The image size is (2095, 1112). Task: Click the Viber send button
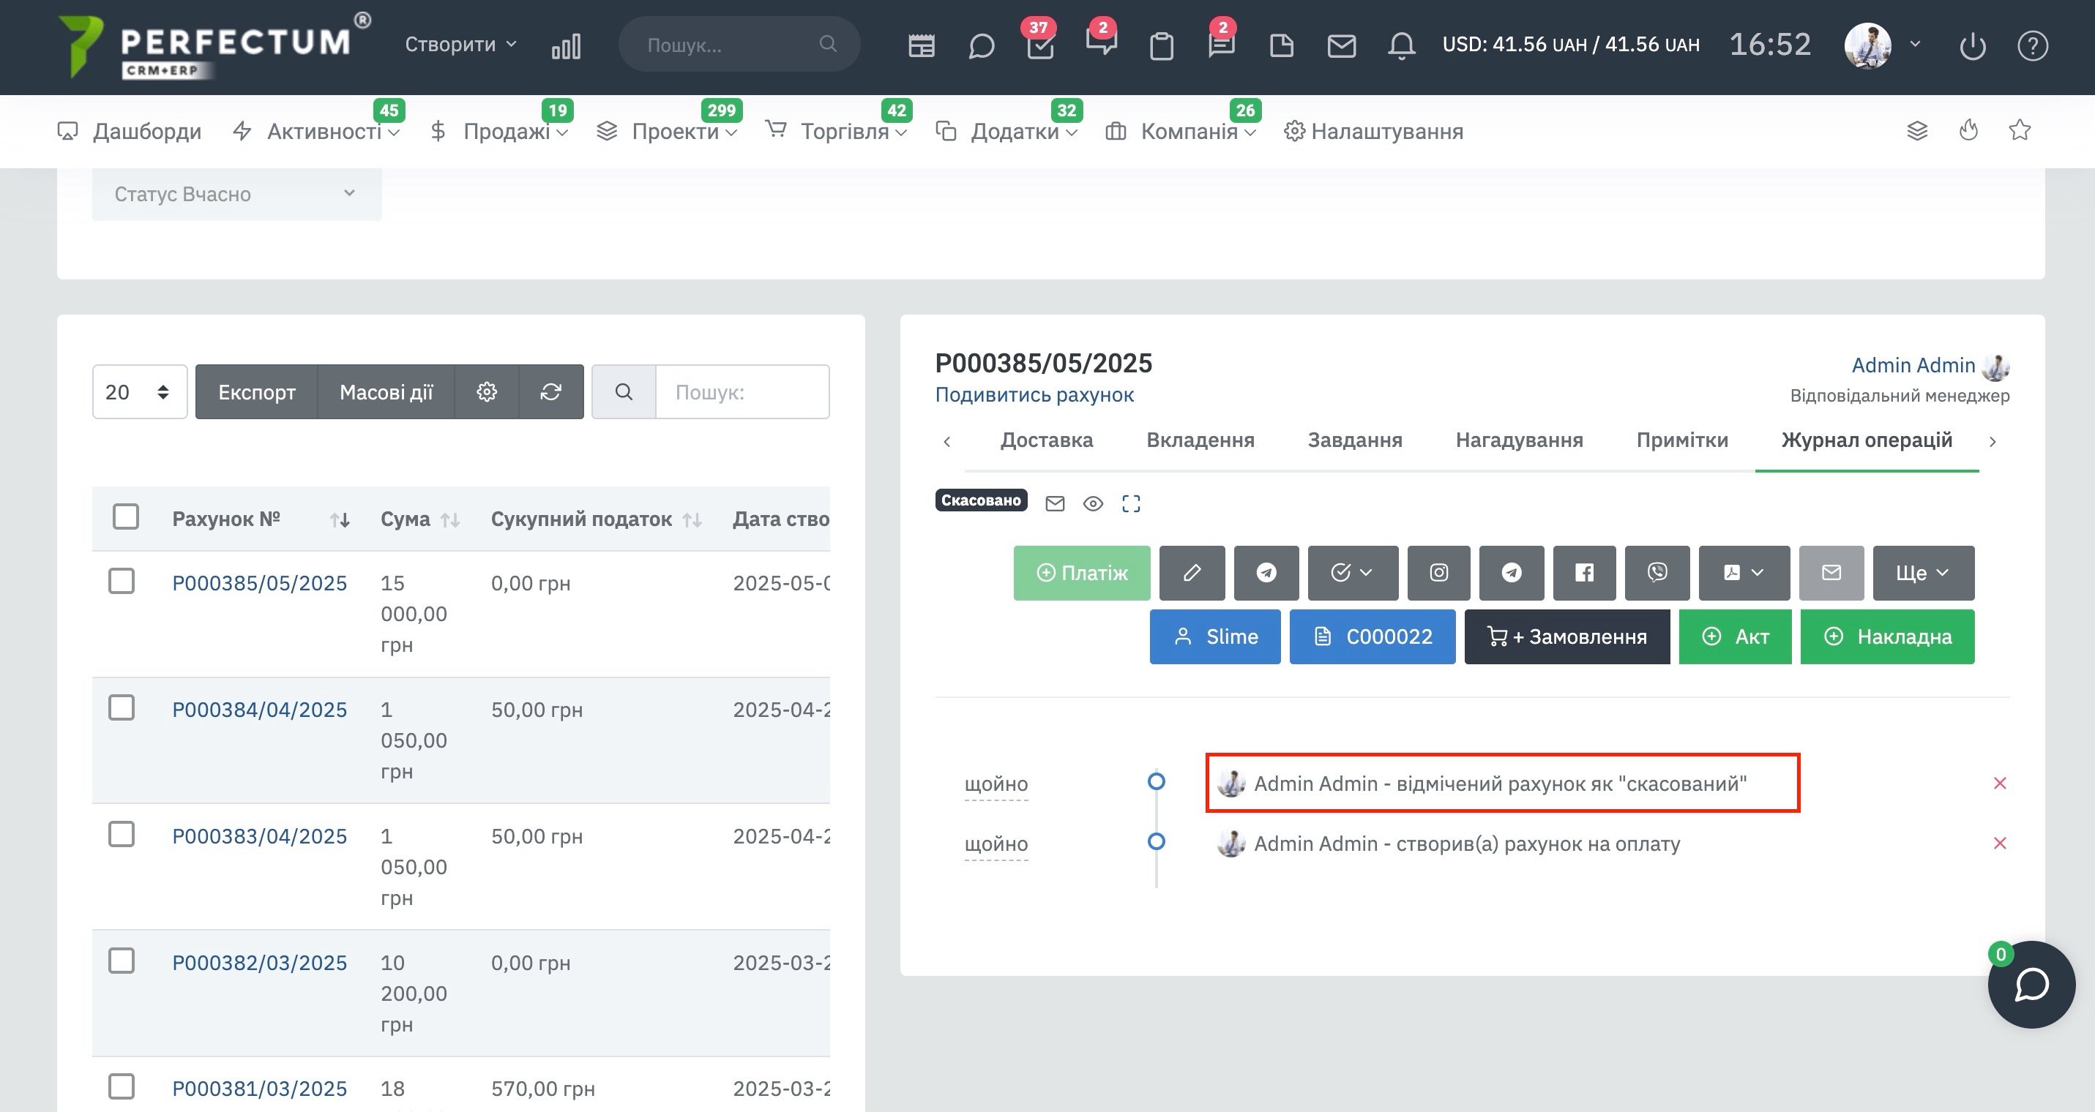tap(1657, 573)
